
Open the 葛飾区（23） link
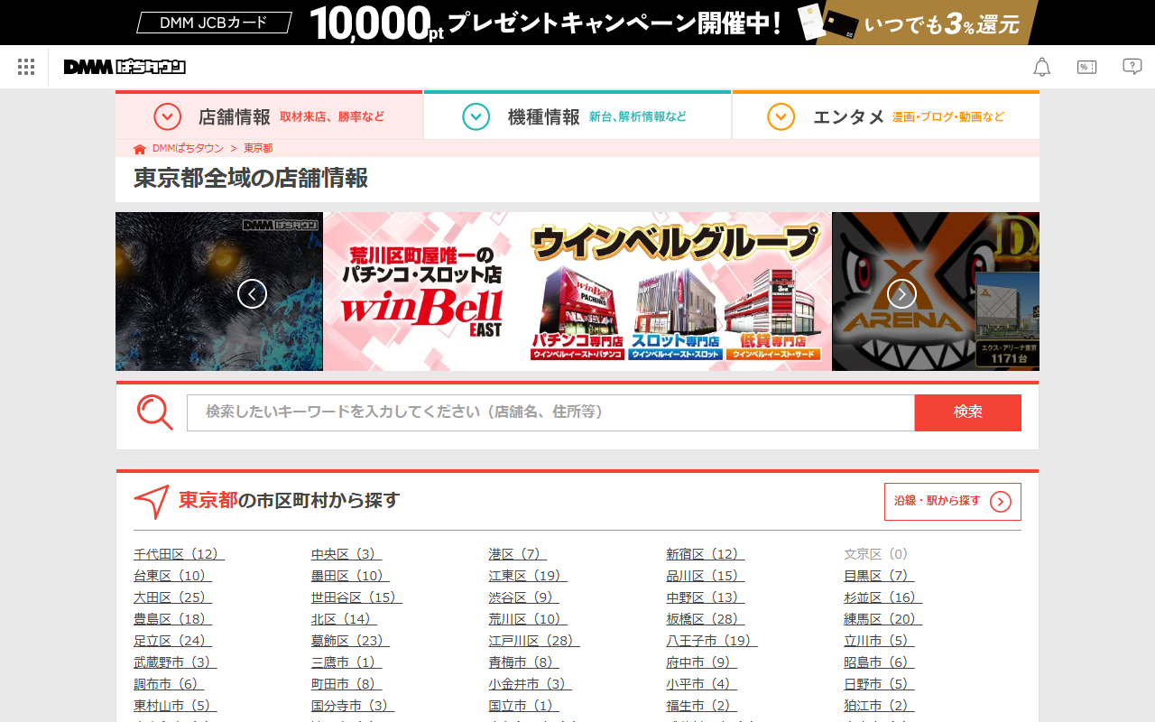(351, 641)
